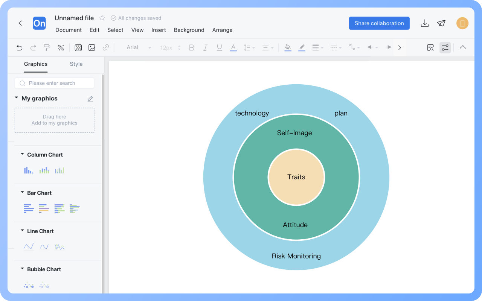
Task: Click the clear formatting wand icon
Action: tap(61, 47)
